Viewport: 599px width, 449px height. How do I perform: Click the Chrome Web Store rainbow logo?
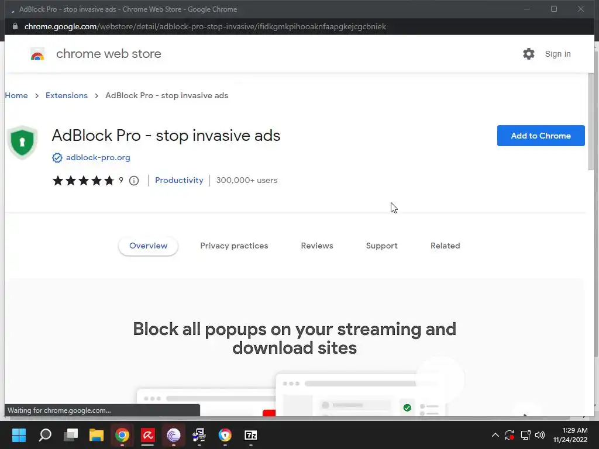point(37,54)
